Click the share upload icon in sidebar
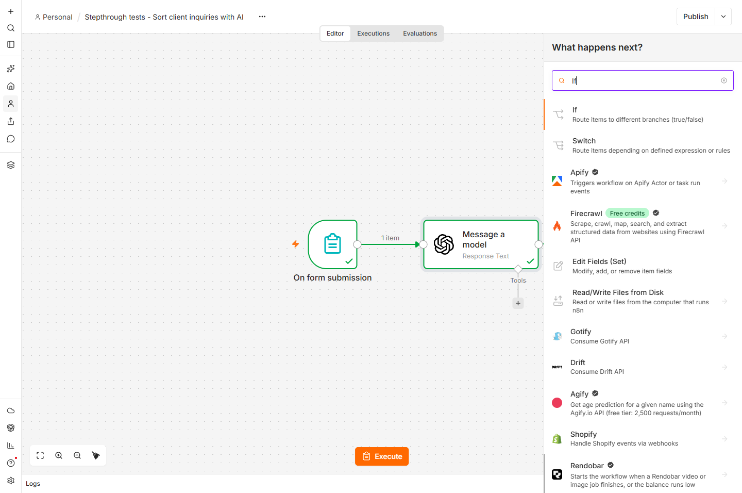742x493 pixels. [x=11, y=121]
